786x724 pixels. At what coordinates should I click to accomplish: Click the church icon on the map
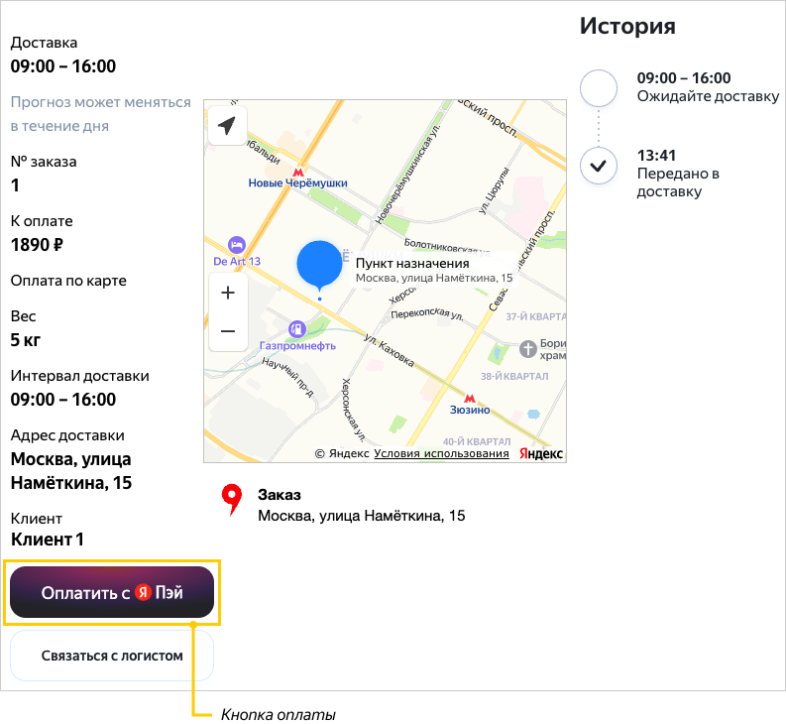[x=528, y=347]
